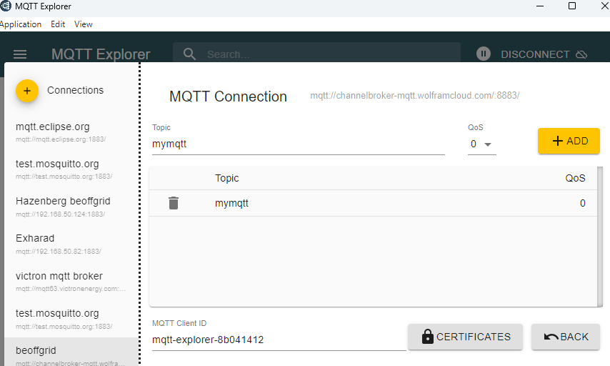This screenshot has width=610, height=366.
Task: Pause updates with the pause icon
Action: [483, 54]
